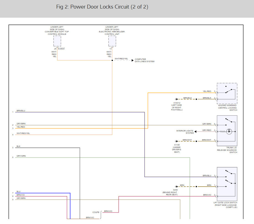
Task: Click the BRN/WHT label at trunk switch pin 5
Action: 207,140
